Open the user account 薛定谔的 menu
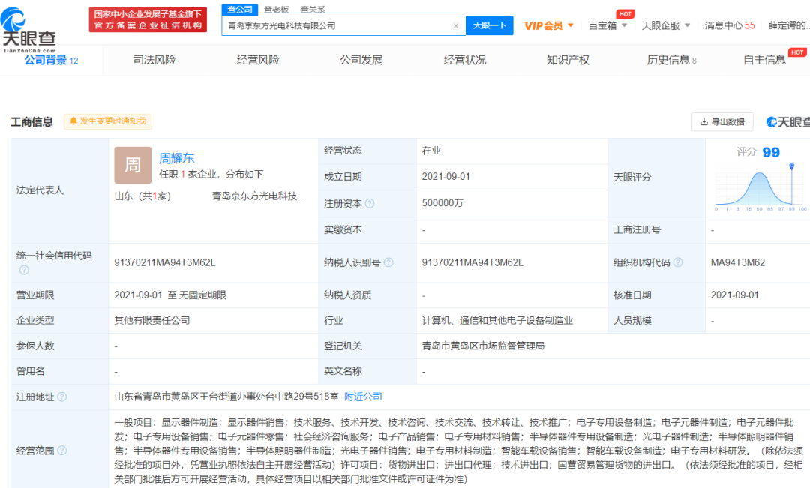 pos(788,25)
